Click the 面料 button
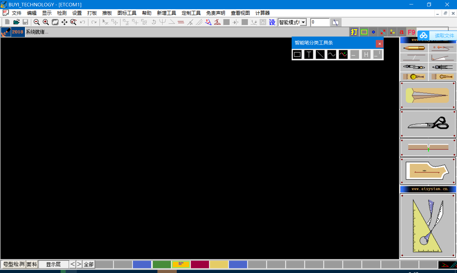 click(32, 264)
